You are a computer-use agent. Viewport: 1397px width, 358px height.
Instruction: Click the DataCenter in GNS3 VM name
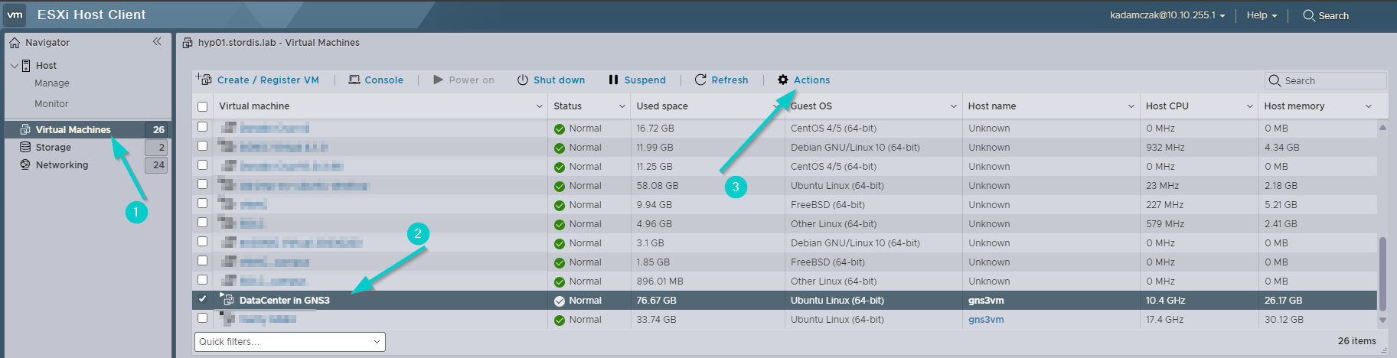point(284,301)
